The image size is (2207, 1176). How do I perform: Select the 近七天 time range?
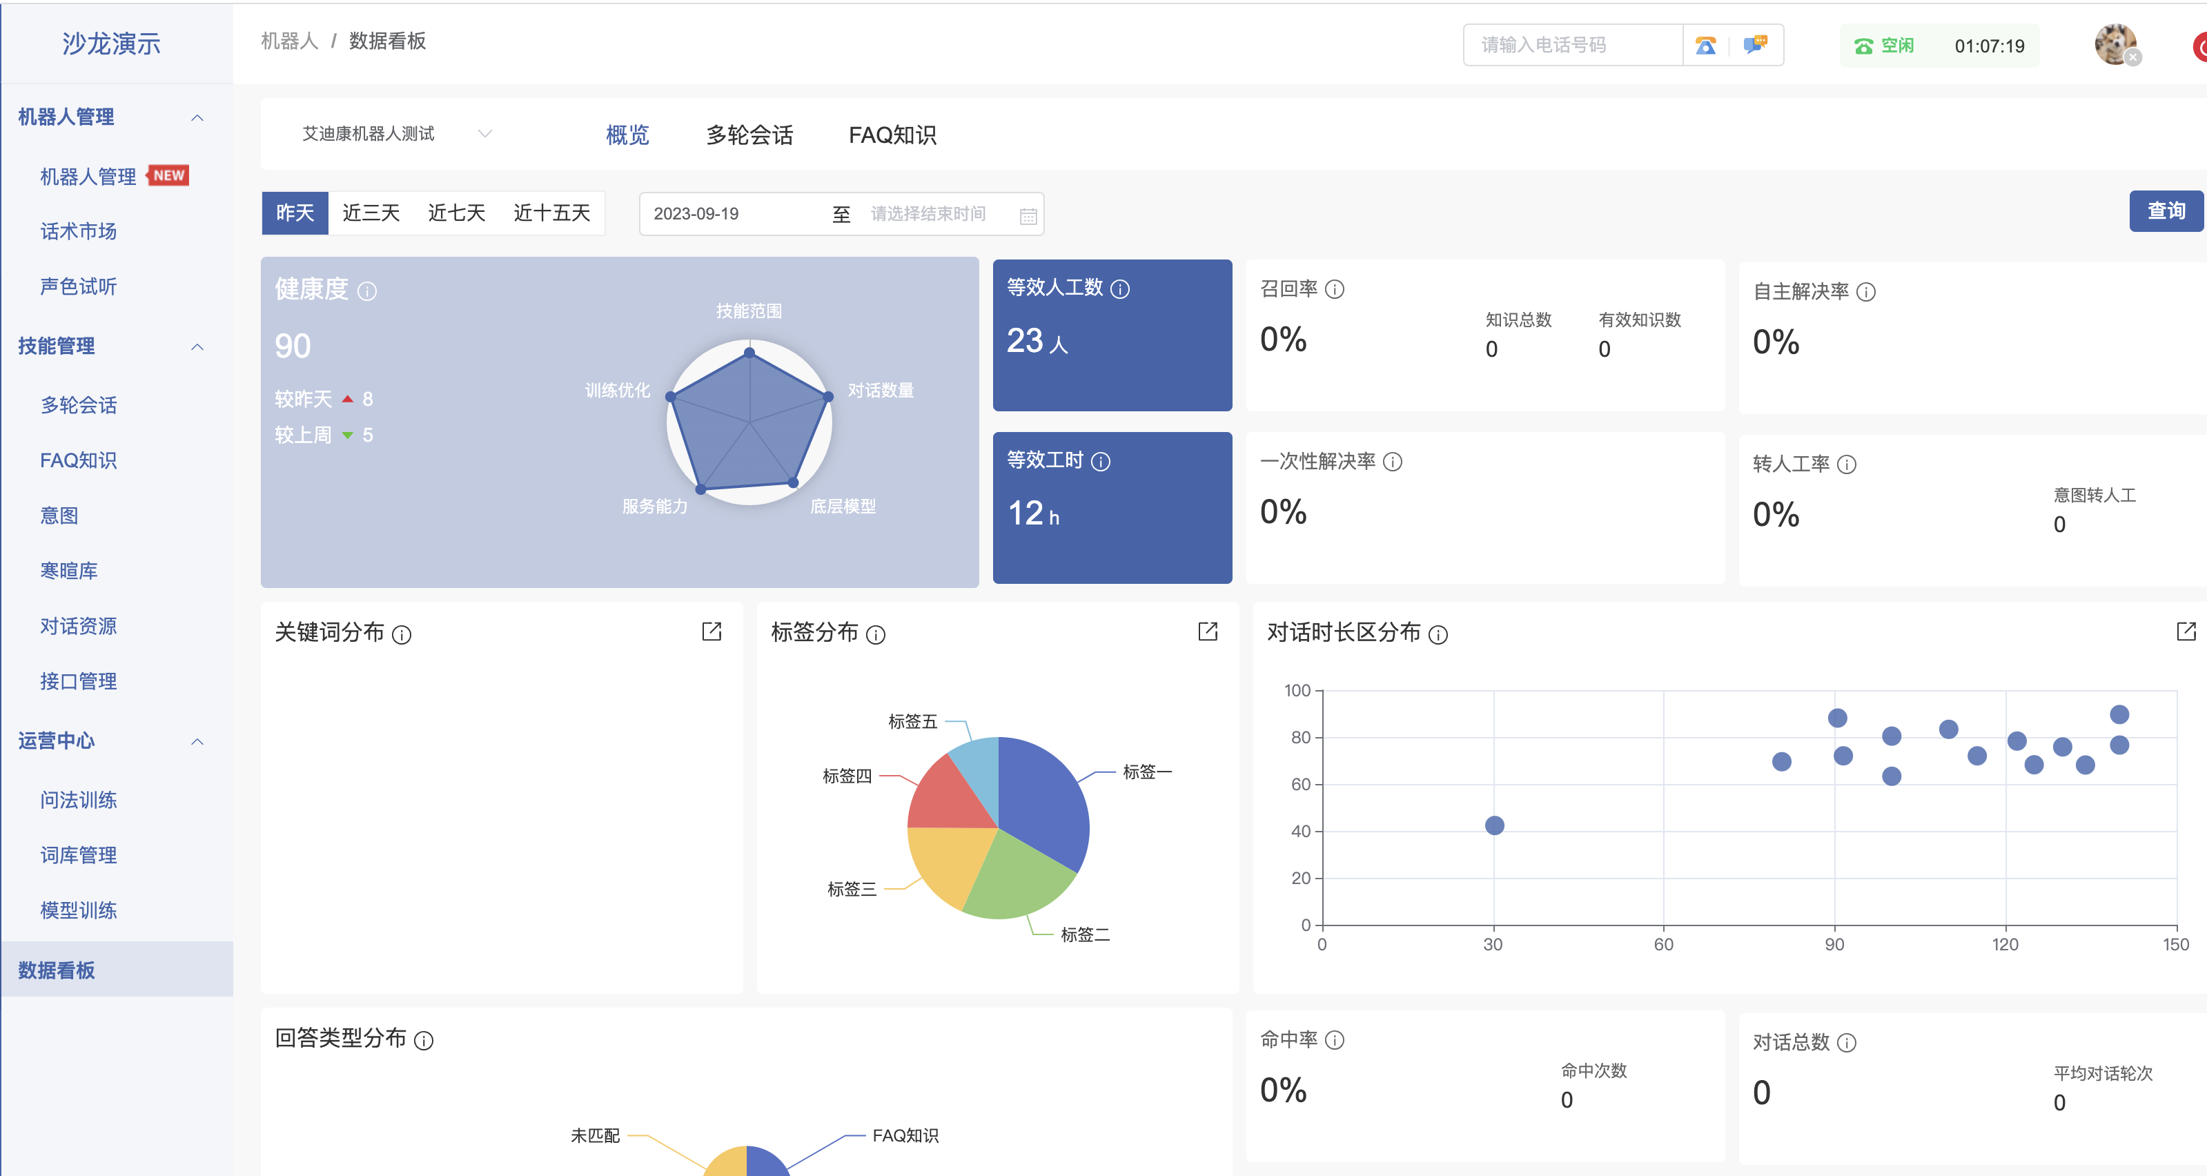457,213
